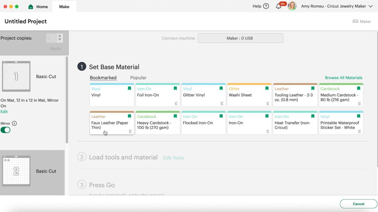Open the notifications bell

[x=279, y=6]
